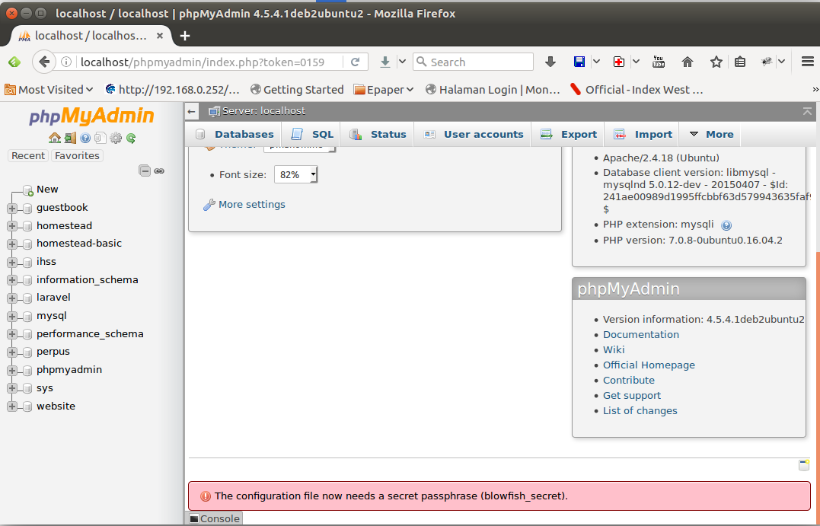
Task: Open the User accounts tab
Action: pos(473,135)
